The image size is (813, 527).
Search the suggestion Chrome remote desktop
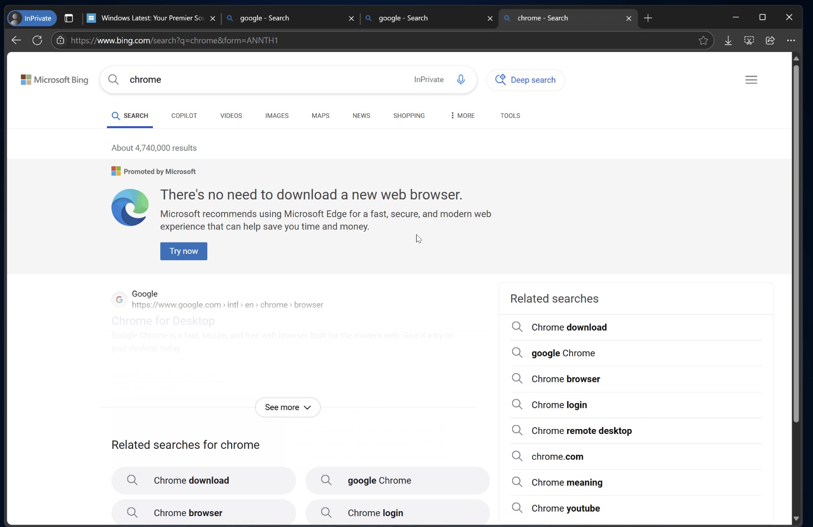tap(581, 431)
